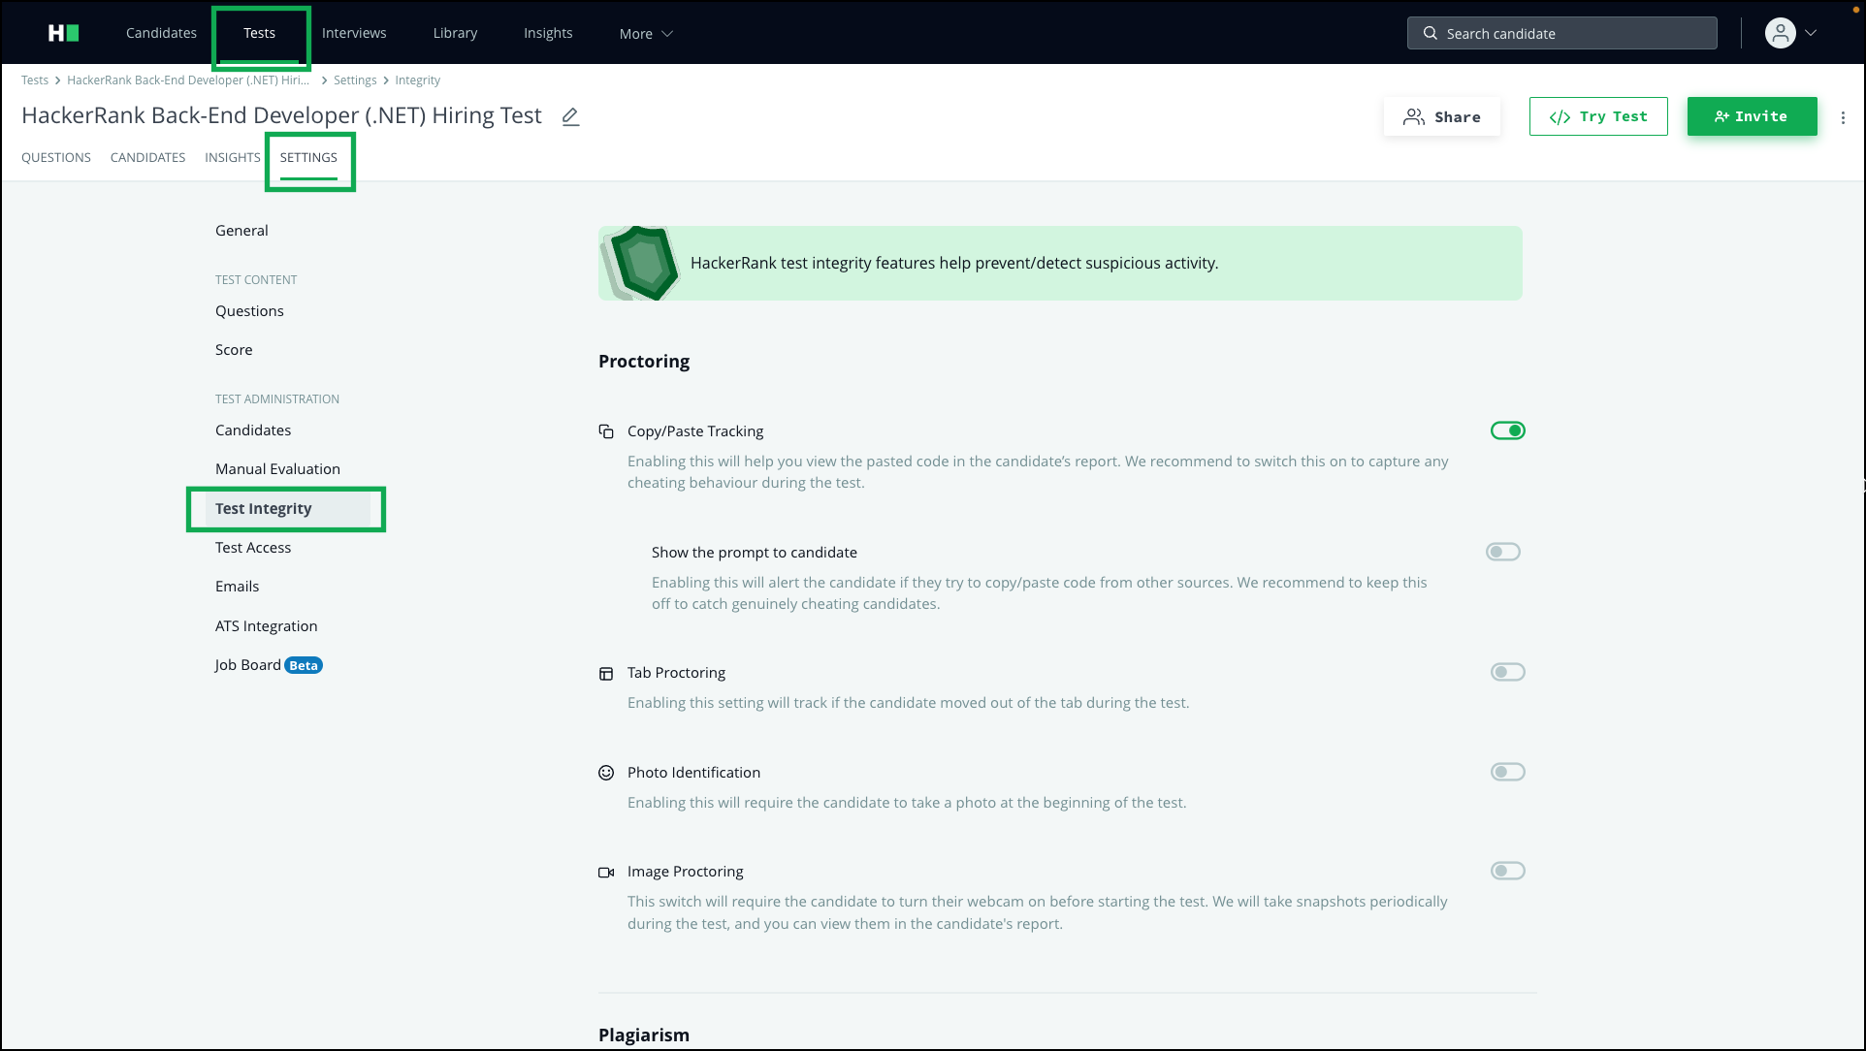This screenshot has width=1866, height=1051.
Task: Switch to the CANDIDATES tab
Action: click(147, 156)
